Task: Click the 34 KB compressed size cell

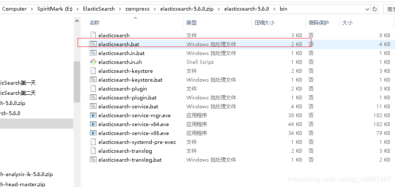Action: (295, 133)
